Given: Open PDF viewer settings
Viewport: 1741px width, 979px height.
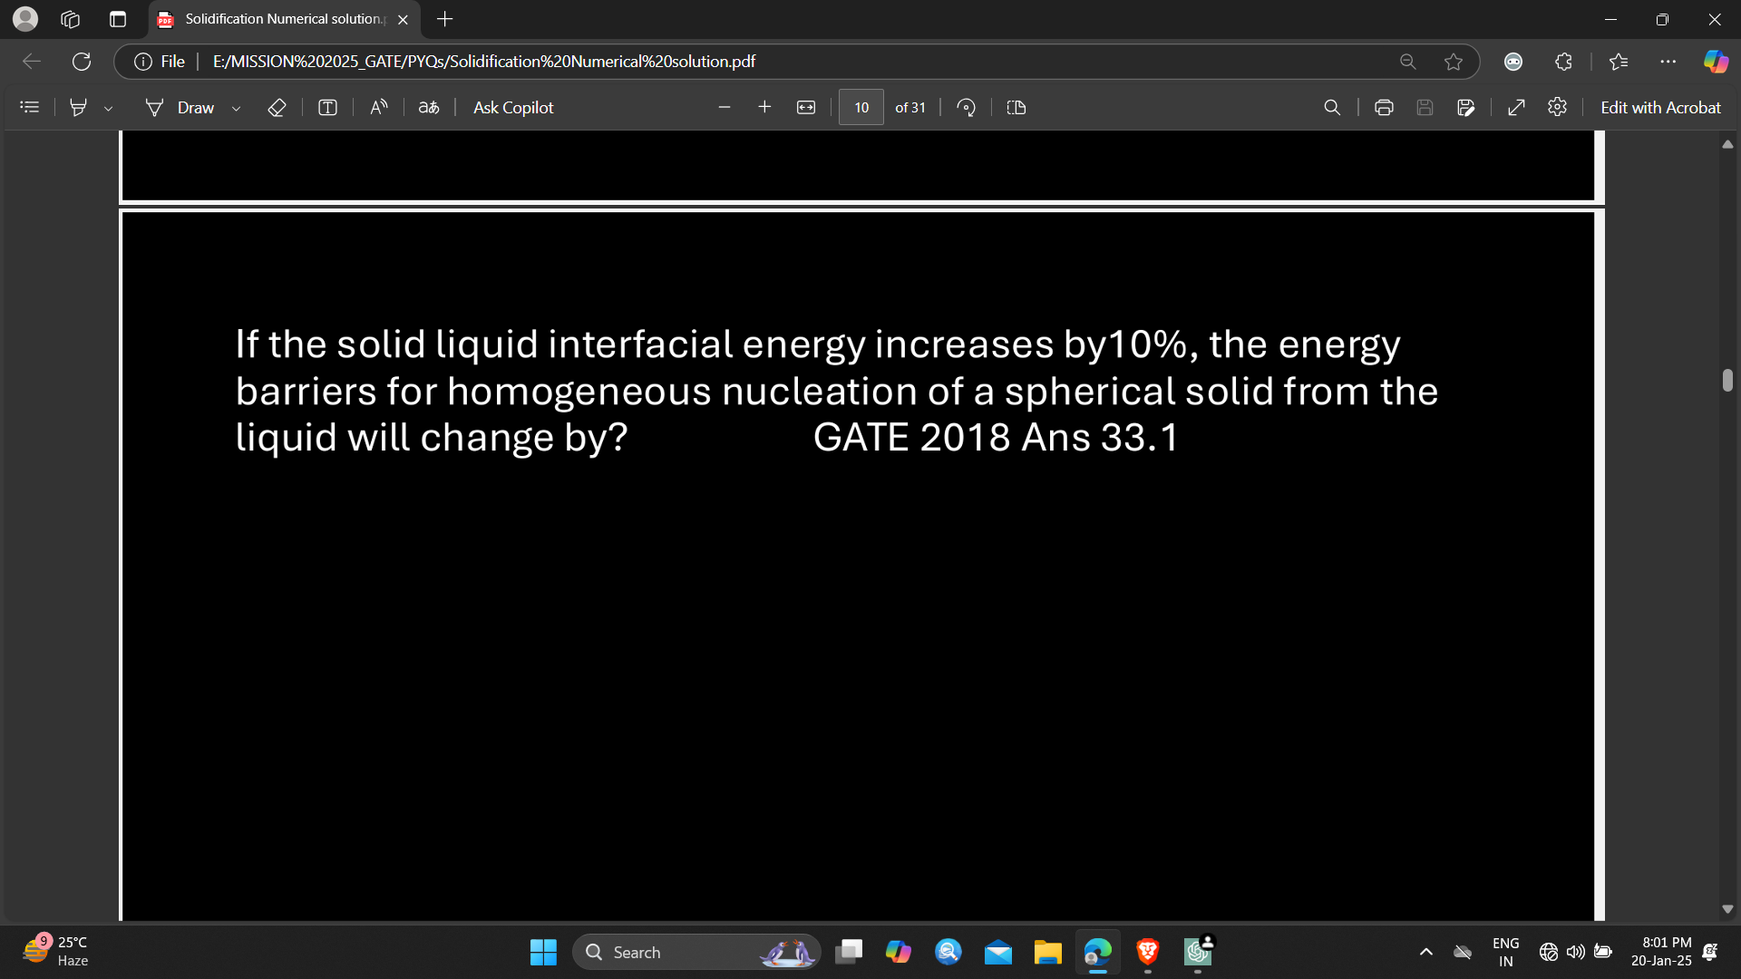Looking at the screenshot, I should click(1558, 107).
